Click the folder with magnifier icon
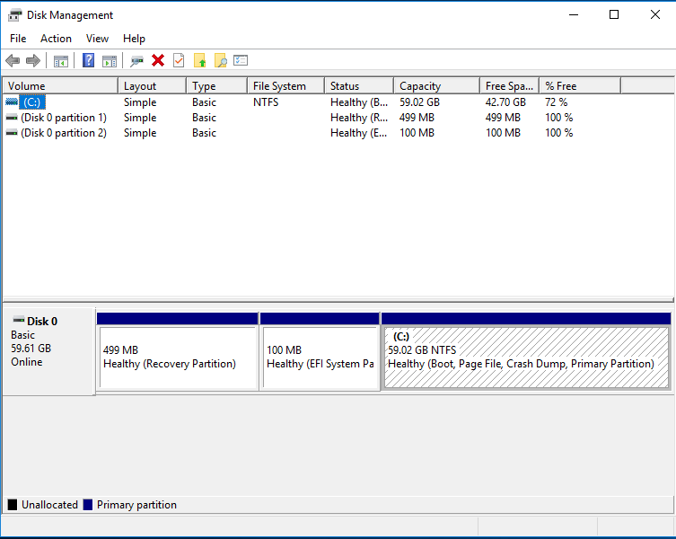This screenshot has width=676, height=539. click(221, 61)
